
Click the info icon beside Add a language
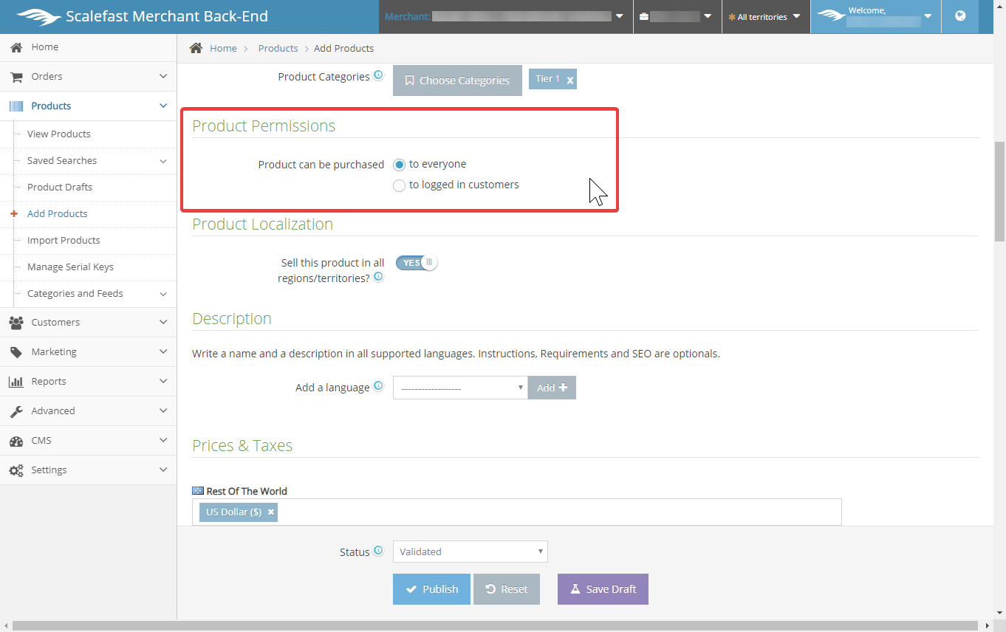378,386
